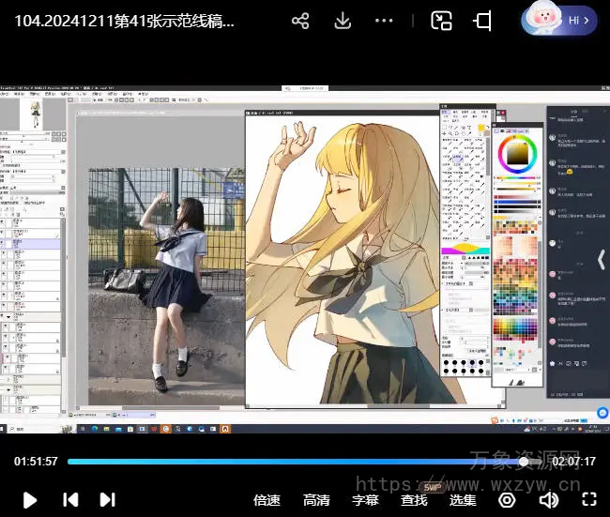The width and height of the screenshot is (610, 517).
Task: Open the three-dots more options menu
Action: (x=384, y=21)
